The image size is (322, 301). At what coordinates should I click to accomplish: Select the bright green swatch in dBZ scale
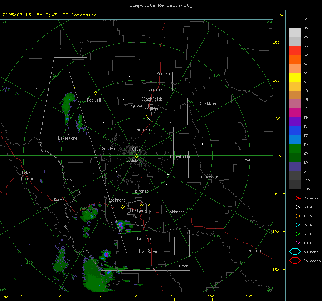pos(295,149)
